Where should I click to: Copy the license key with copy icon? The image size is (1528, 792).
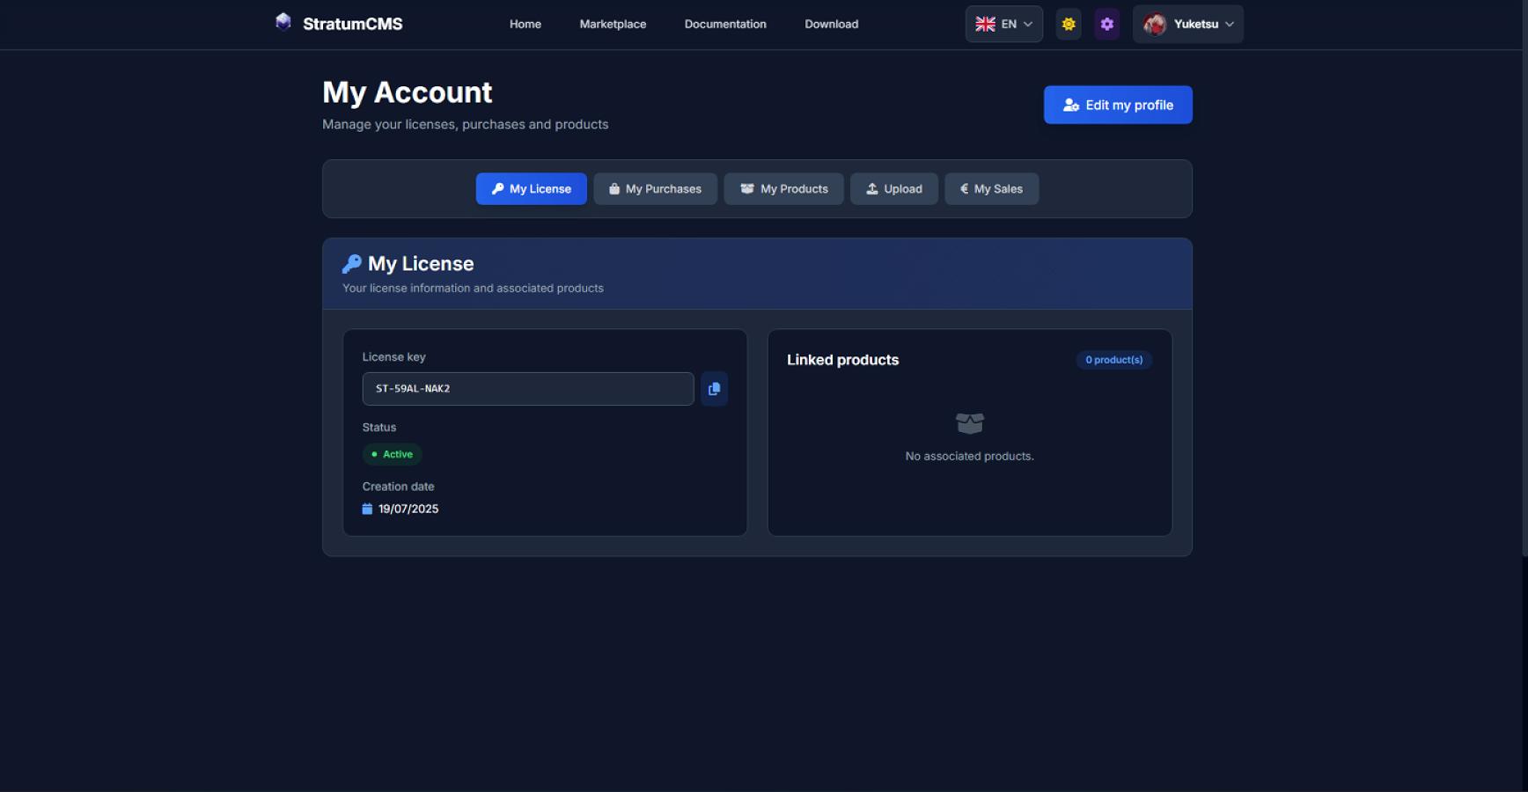tap(714, 389)
